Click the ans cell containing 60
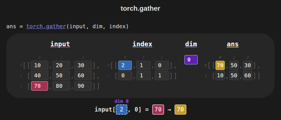 pyautogui.click(x=248, y=76)
